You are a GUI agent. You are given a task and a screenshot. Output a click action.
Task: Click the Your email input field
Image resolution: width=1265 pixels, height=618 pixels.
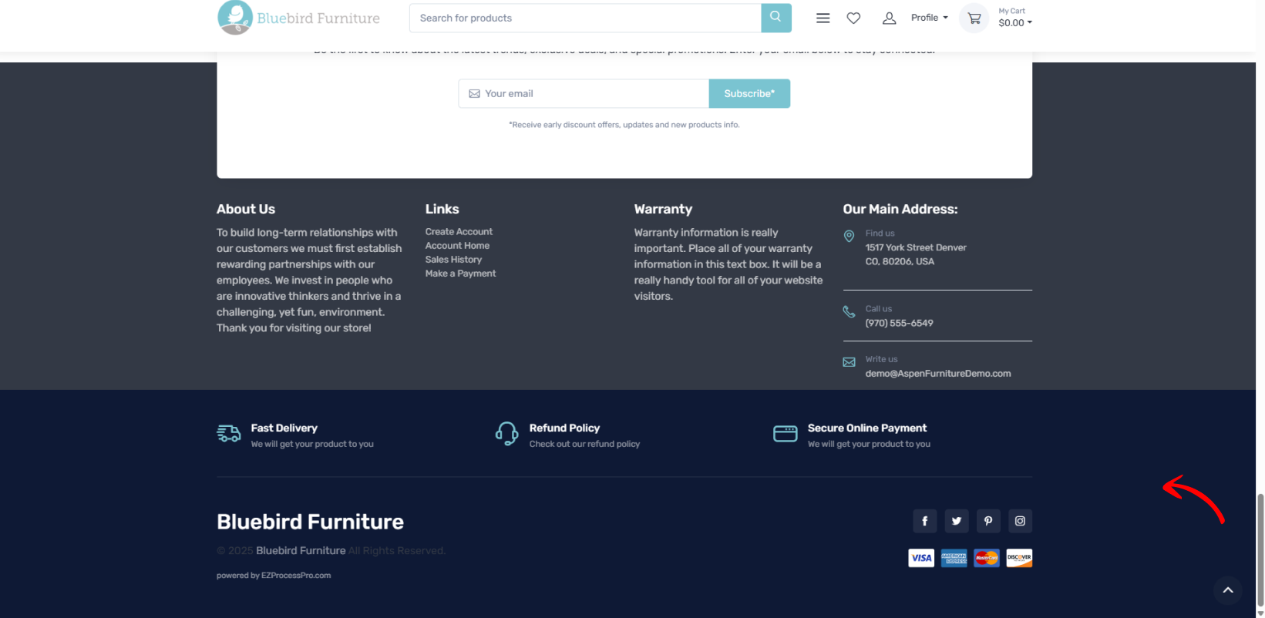tap(584, 93)
